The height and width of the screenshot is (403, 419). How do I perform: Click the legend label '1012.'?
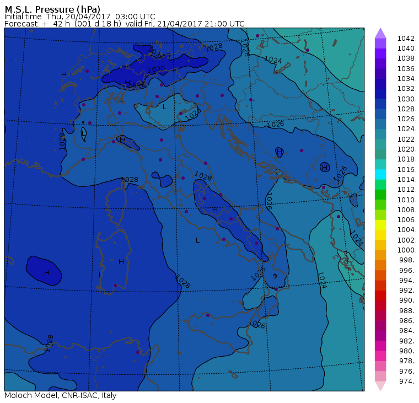coord(407,189)
